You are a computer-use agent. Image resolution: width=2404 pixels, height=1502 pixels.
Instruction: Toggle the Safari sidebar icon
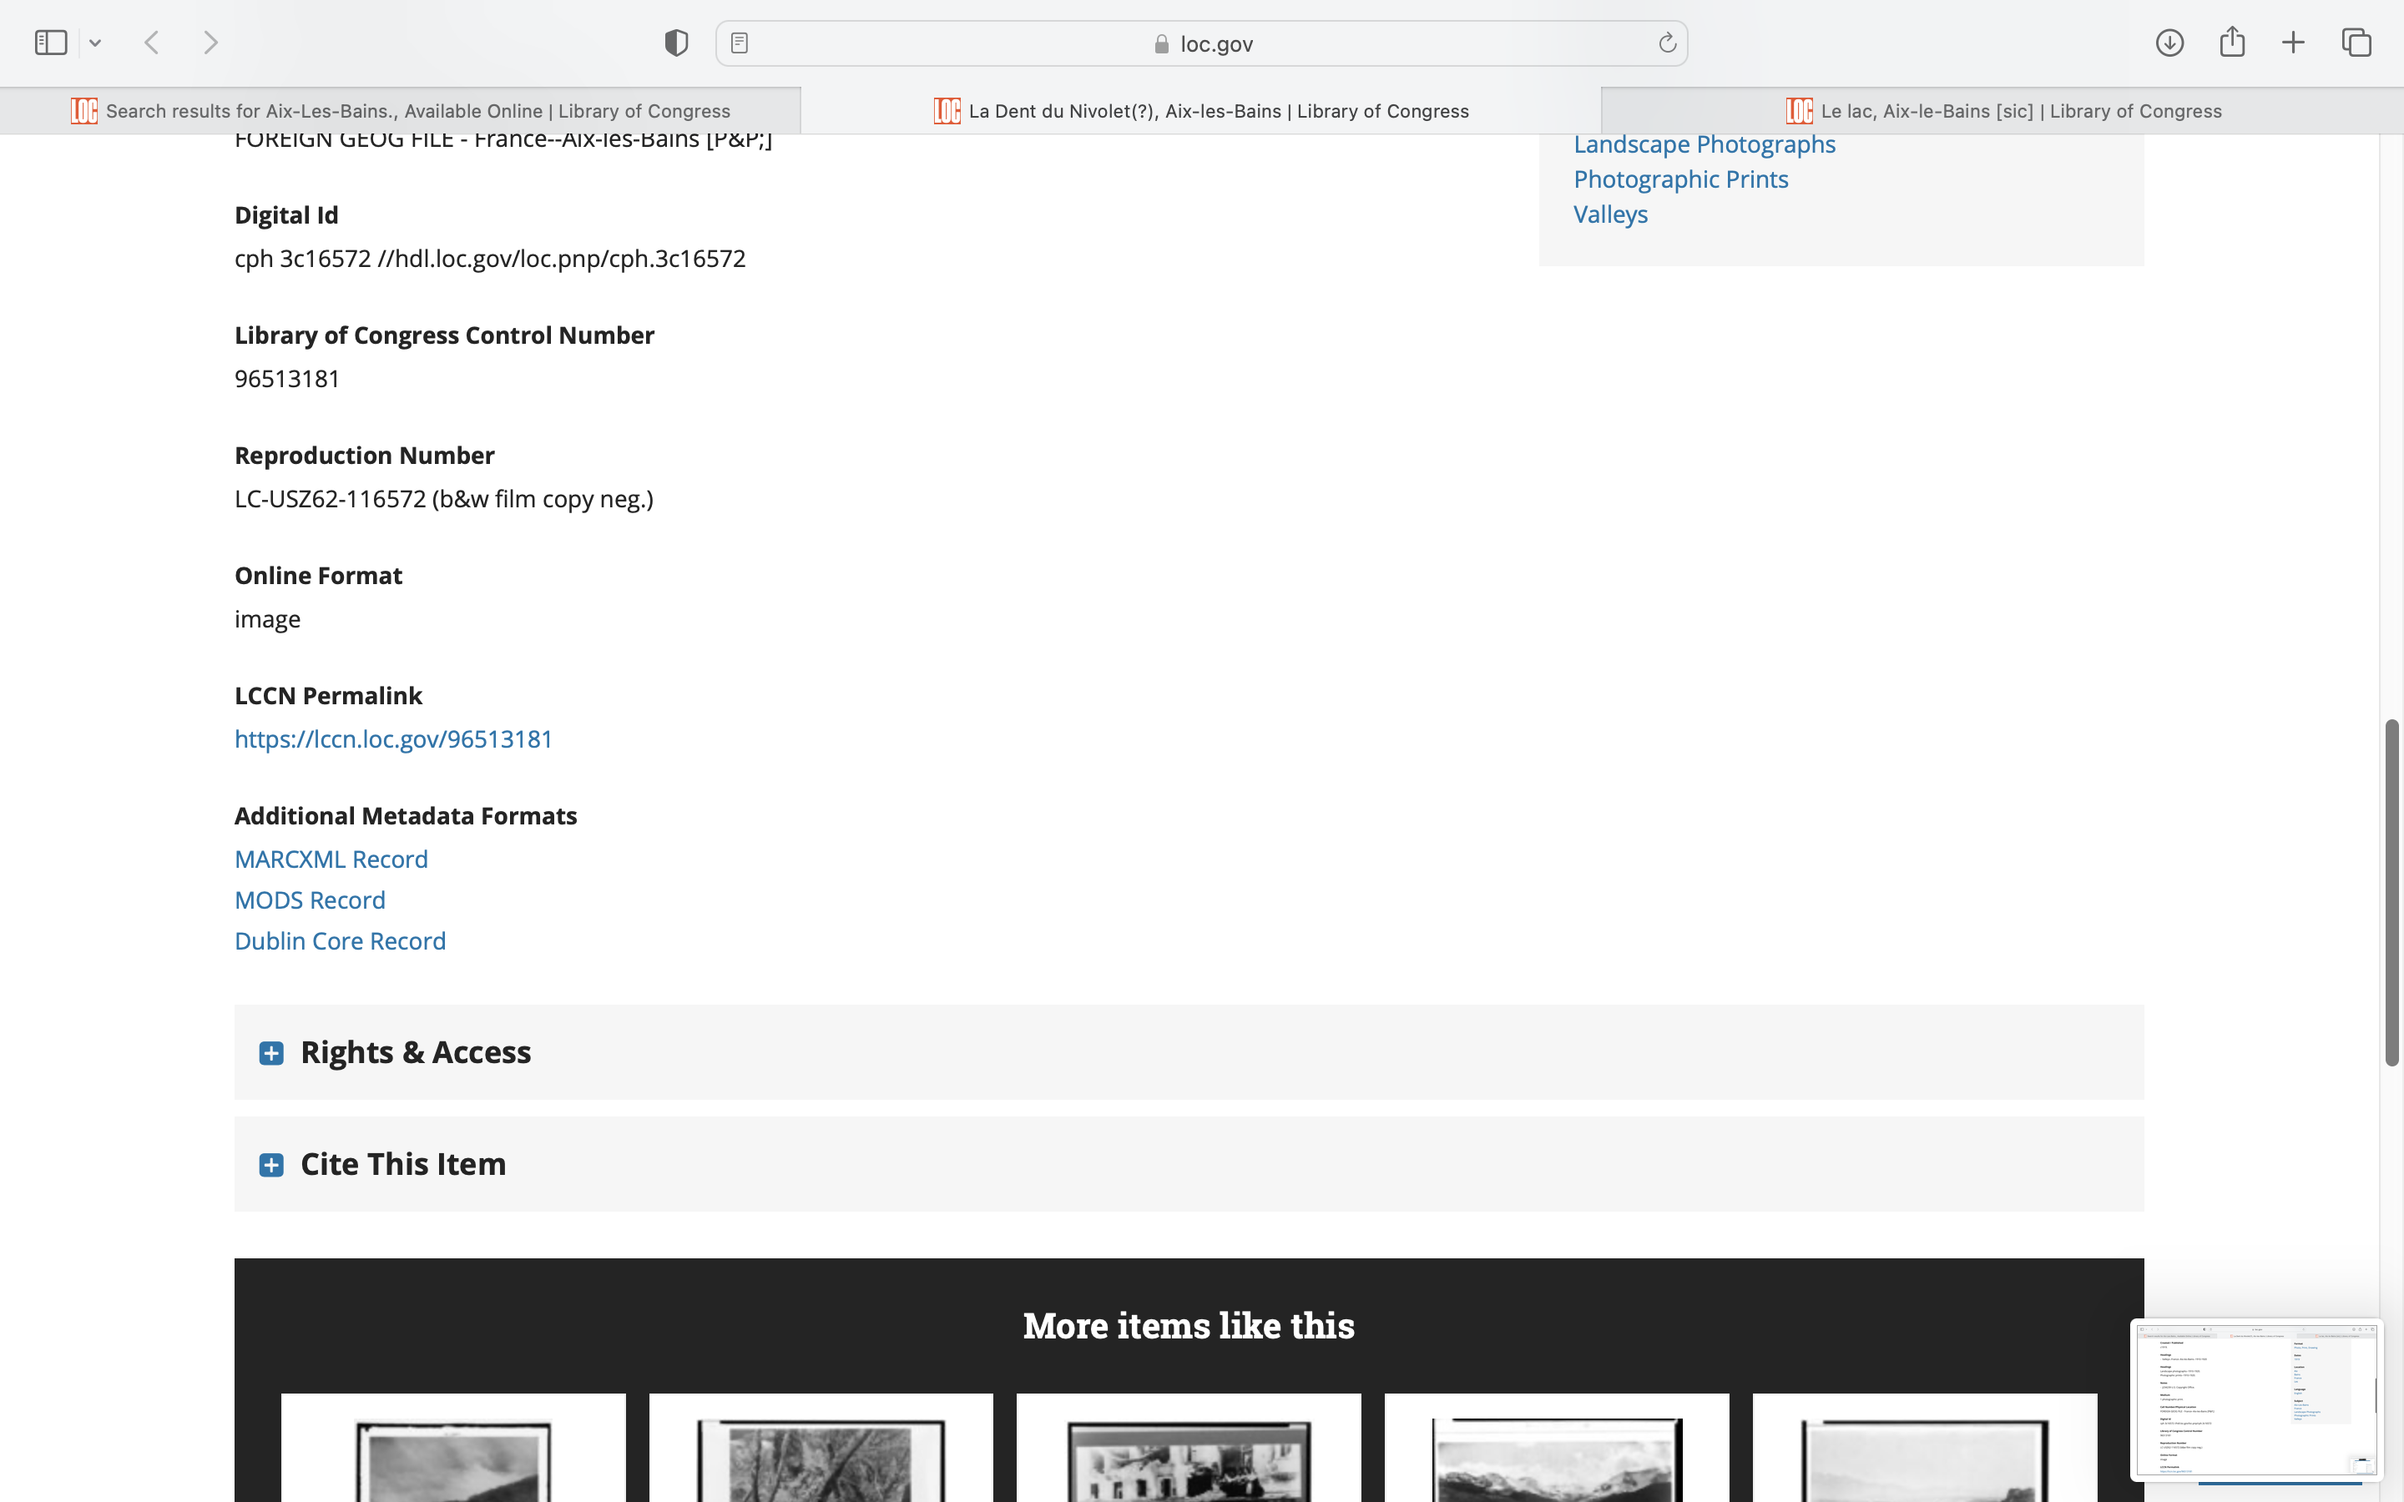51,43
